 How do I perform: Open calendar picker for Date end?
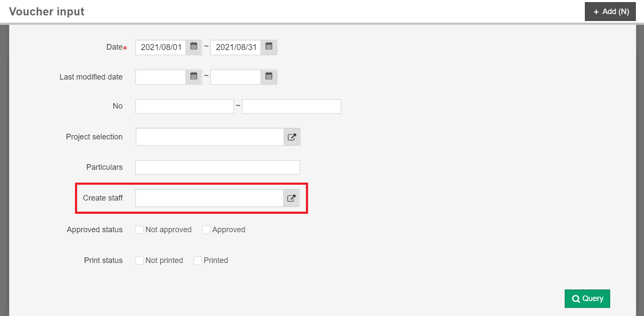(x=269, y=47)
